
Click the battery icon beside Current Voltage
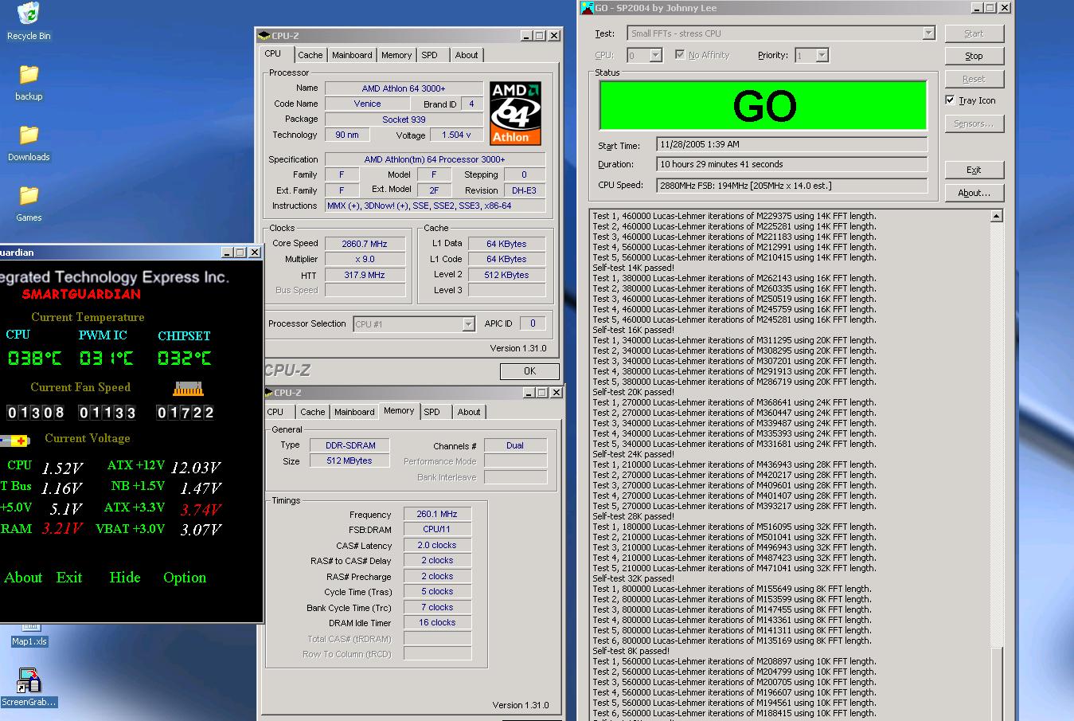(14, 441)
